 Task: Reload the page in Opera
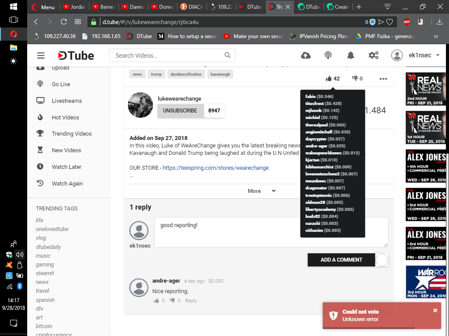pyautogui.click(x=64, y=22)
